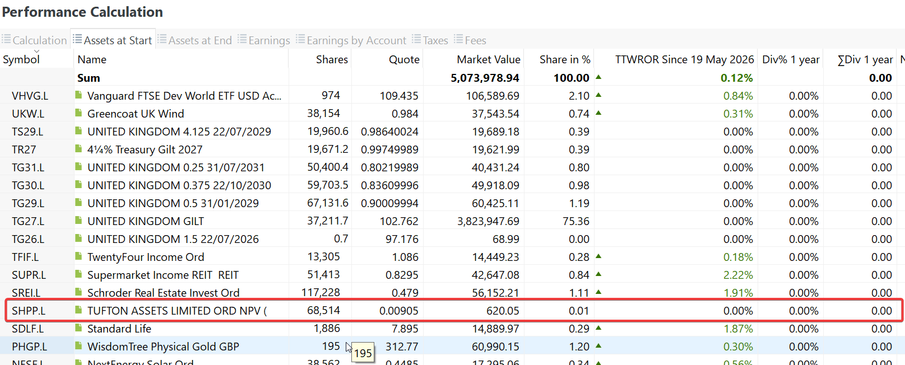This screenshot has height=365, width=905.
Task: Select the PHGP.L symbol cell
Action: tap(30, 347)
